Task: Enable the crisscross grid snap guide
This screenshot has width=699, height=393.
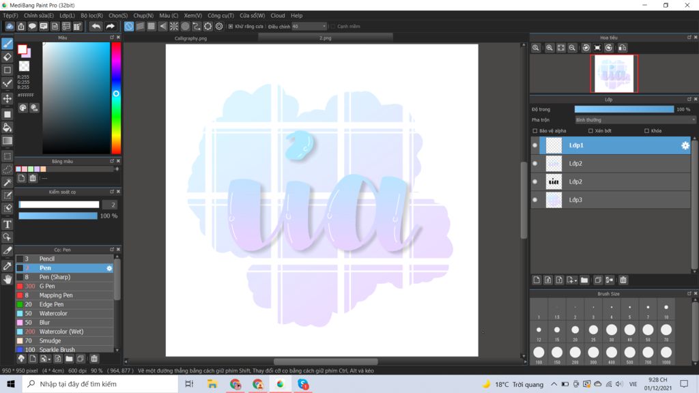Action: [152, 27]
